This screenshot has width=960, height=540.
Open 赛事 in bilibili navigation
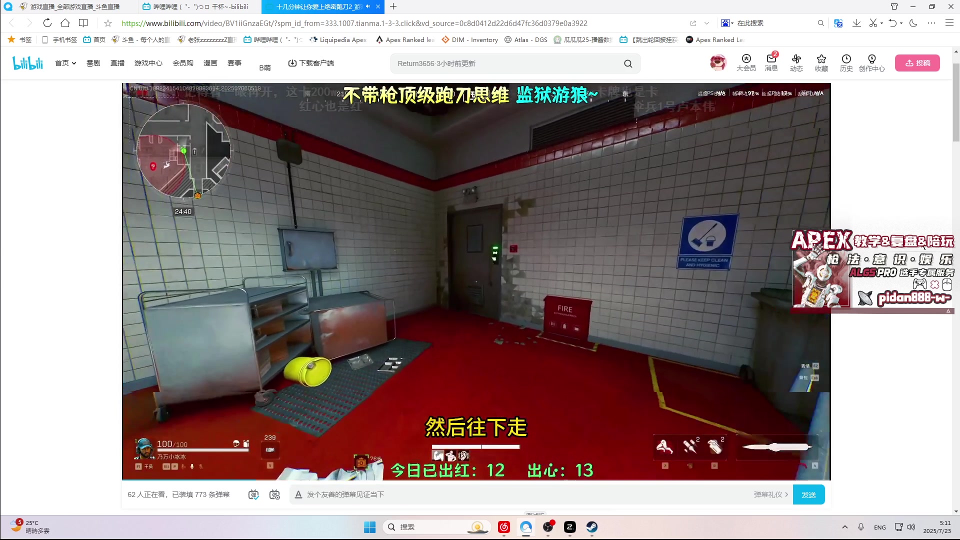pyautogui.click(x=234, y=63)
